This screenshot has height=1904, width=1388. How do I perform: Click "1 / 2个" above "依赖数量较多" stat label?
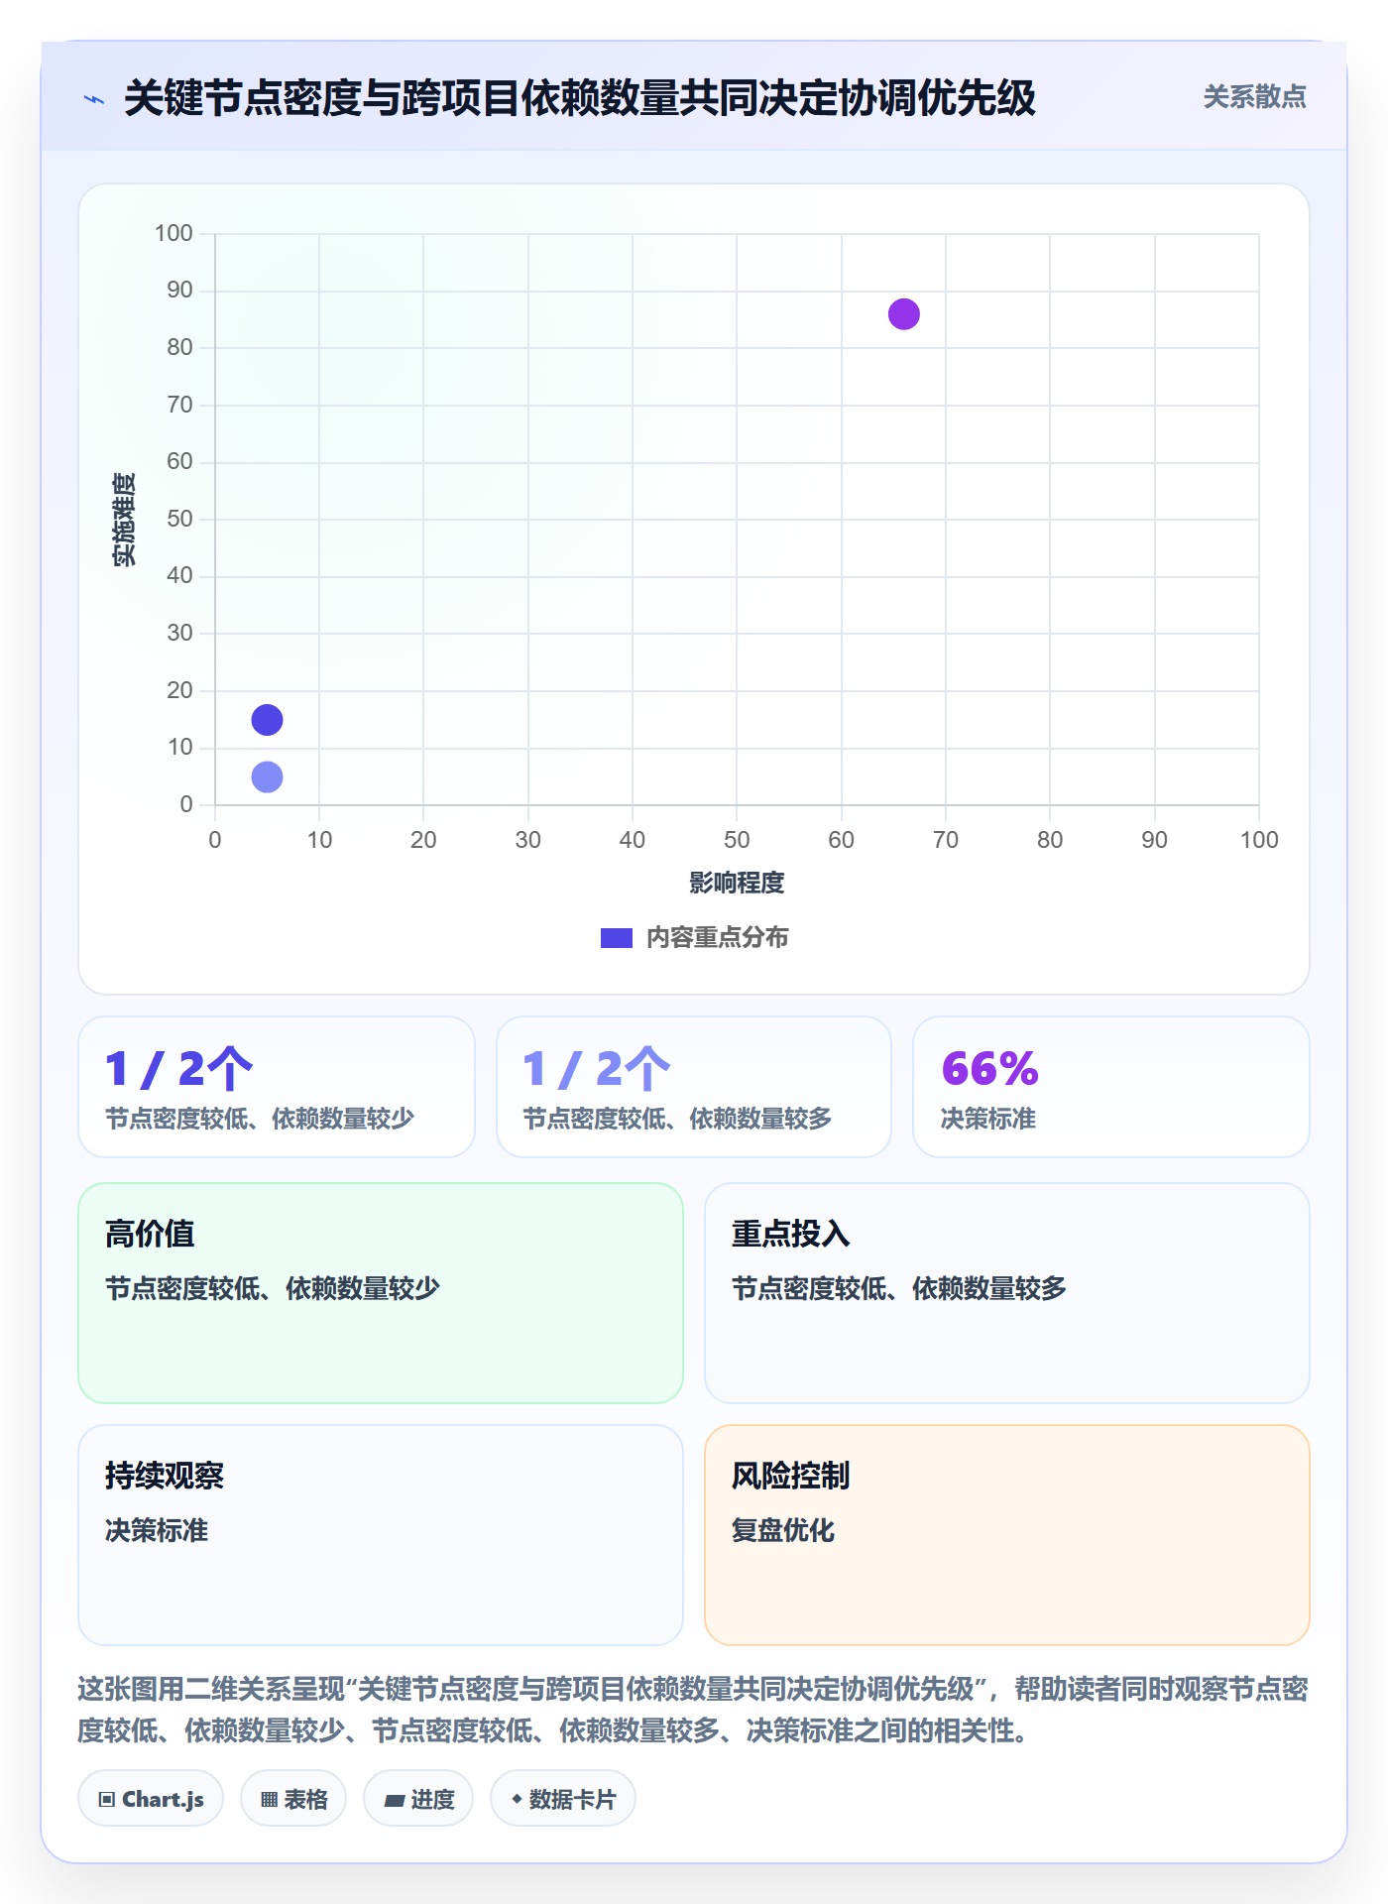[597, 1068]
